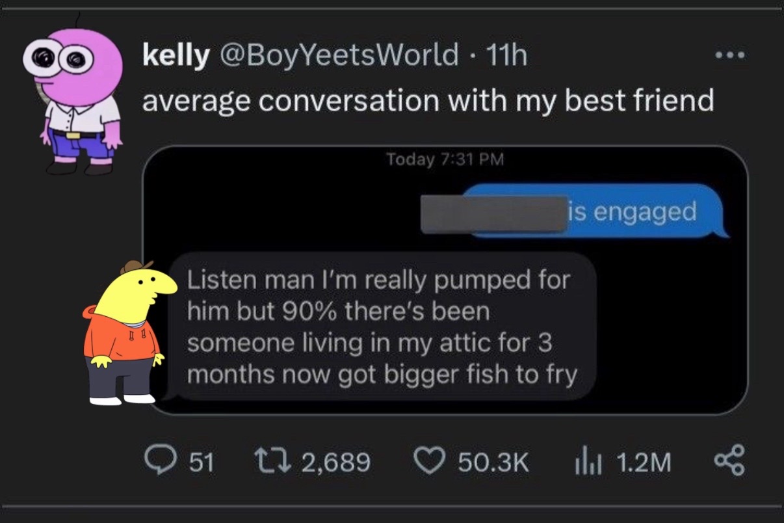Viewport: 784px width, 523px height.
Task: Select the blue 'is engaged' message bubble
Action: [x=597, y=212]
